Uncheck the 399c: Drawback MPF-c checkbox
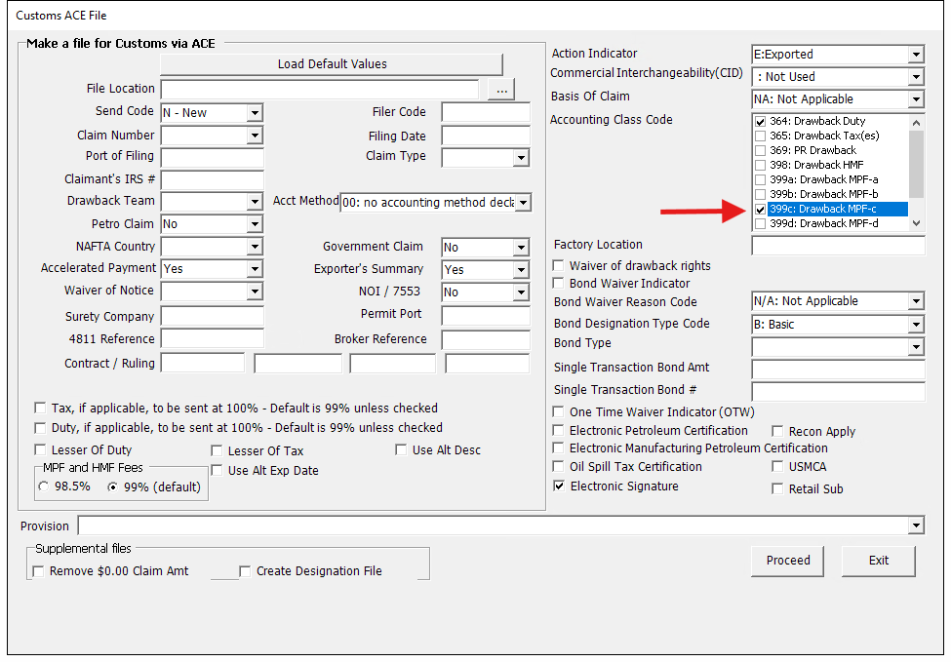Image resolution: width=951 pixels, height=662 pixels. tap(760, 210)
